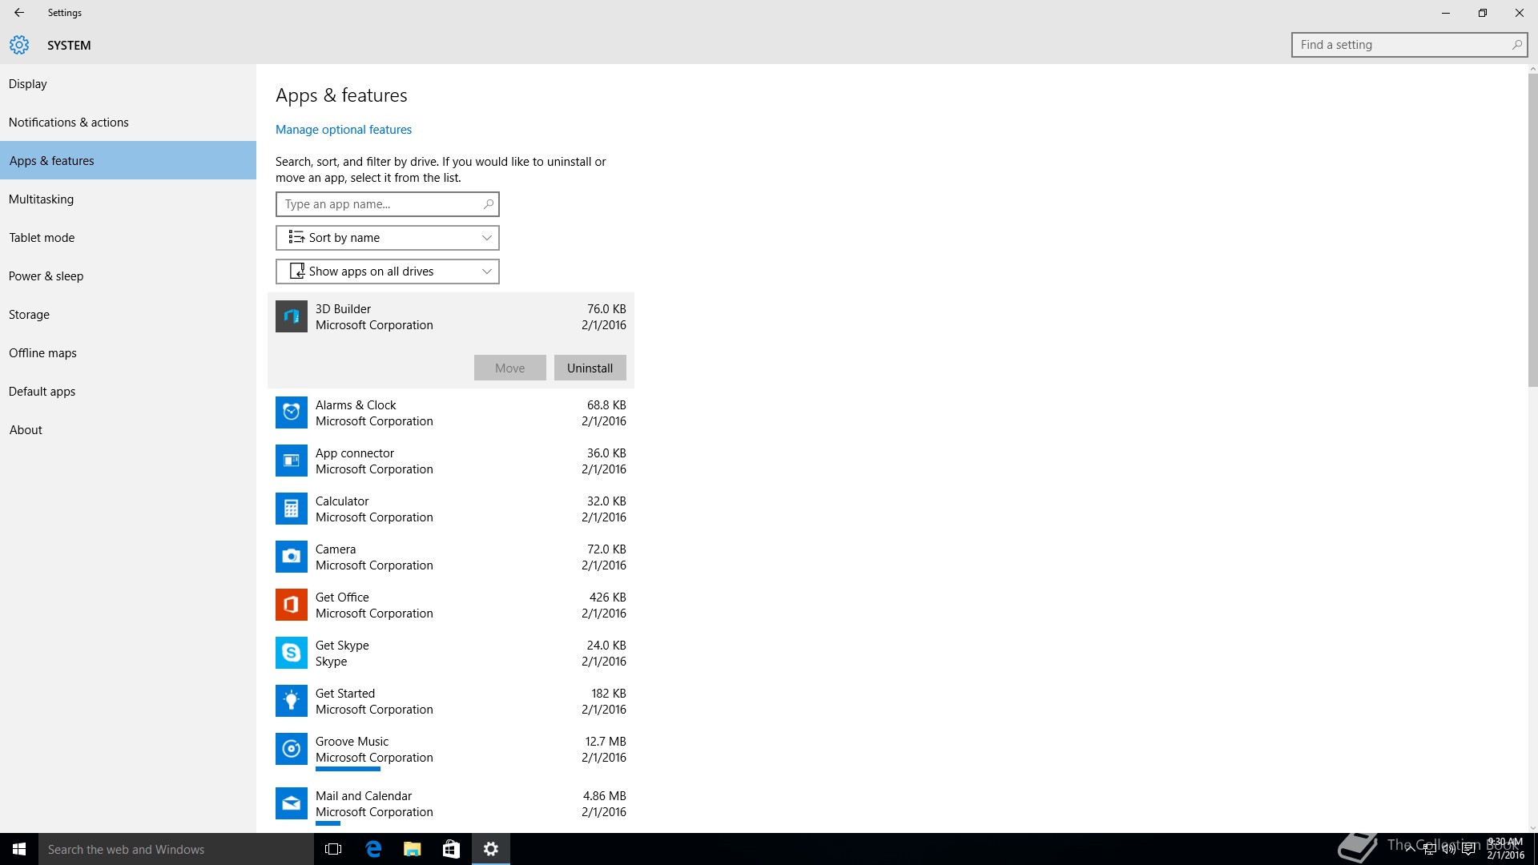Select the Groove Music list entry name
This screenshot has height=865, width=1538.
pos(352,742)
